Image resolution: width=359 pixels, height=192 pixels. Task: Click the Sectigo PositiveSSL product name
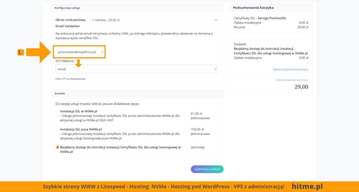272,18
